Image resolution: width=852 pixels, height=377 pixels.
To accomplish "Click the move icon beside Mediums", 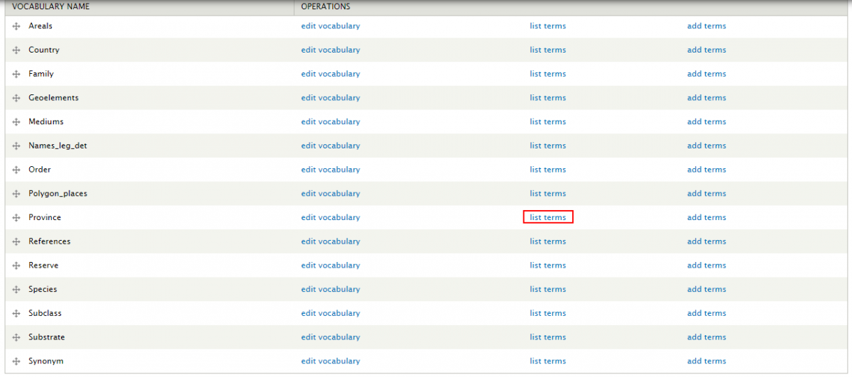I will click(x=16, y=122).
